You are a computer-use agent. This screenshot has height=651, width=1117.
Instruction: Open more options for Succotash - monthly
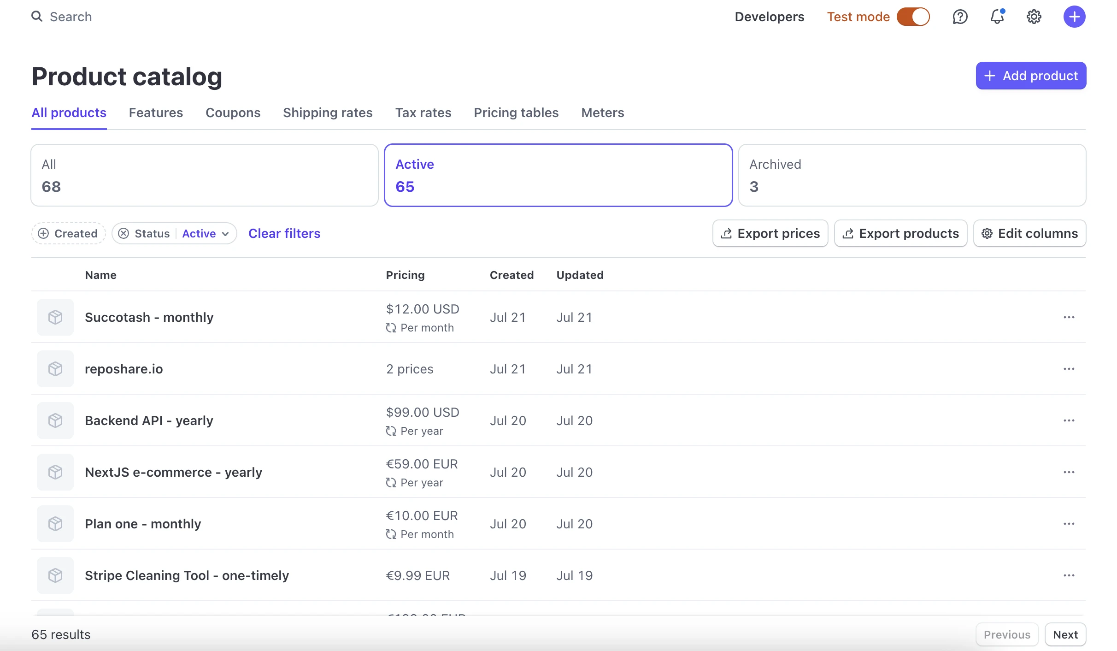coord(1069,317)
